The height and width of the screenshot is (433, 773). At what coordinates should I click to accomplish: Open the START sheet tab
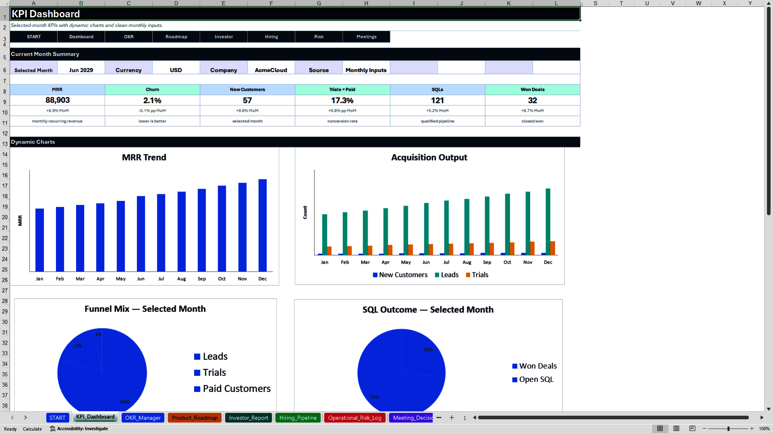pos(57,418)
